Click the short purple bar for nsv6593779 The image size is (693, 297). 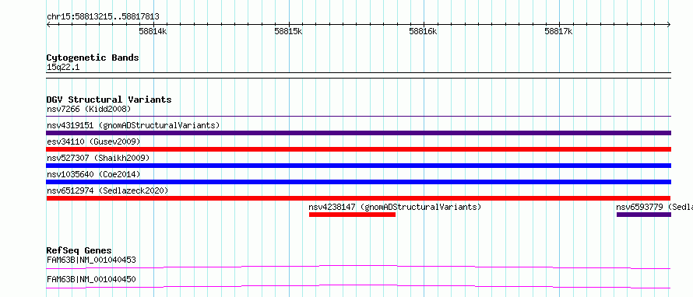tap(644, 215)
